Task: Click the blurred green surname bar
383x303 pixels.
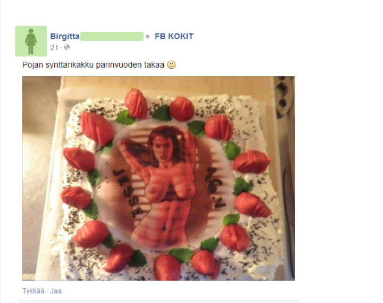Action: pyautogui.click(x=112, y=36)
